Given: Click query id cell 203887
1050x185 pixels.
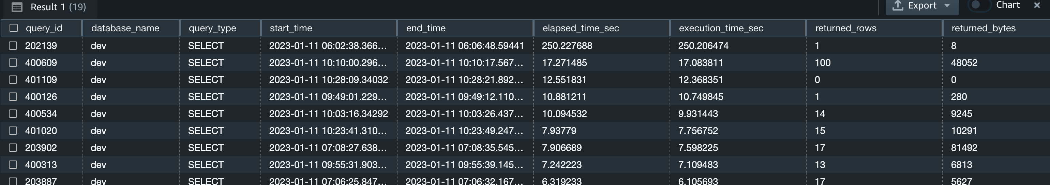Looking at the screenshot, I should [41, 181].
